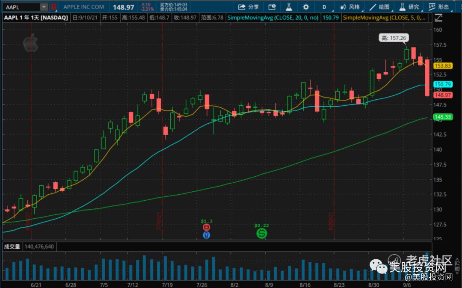Image resolution: width=462 pixels, height=288 pixels.
Task: Click the 160 level on price axis
Action: 438,30
